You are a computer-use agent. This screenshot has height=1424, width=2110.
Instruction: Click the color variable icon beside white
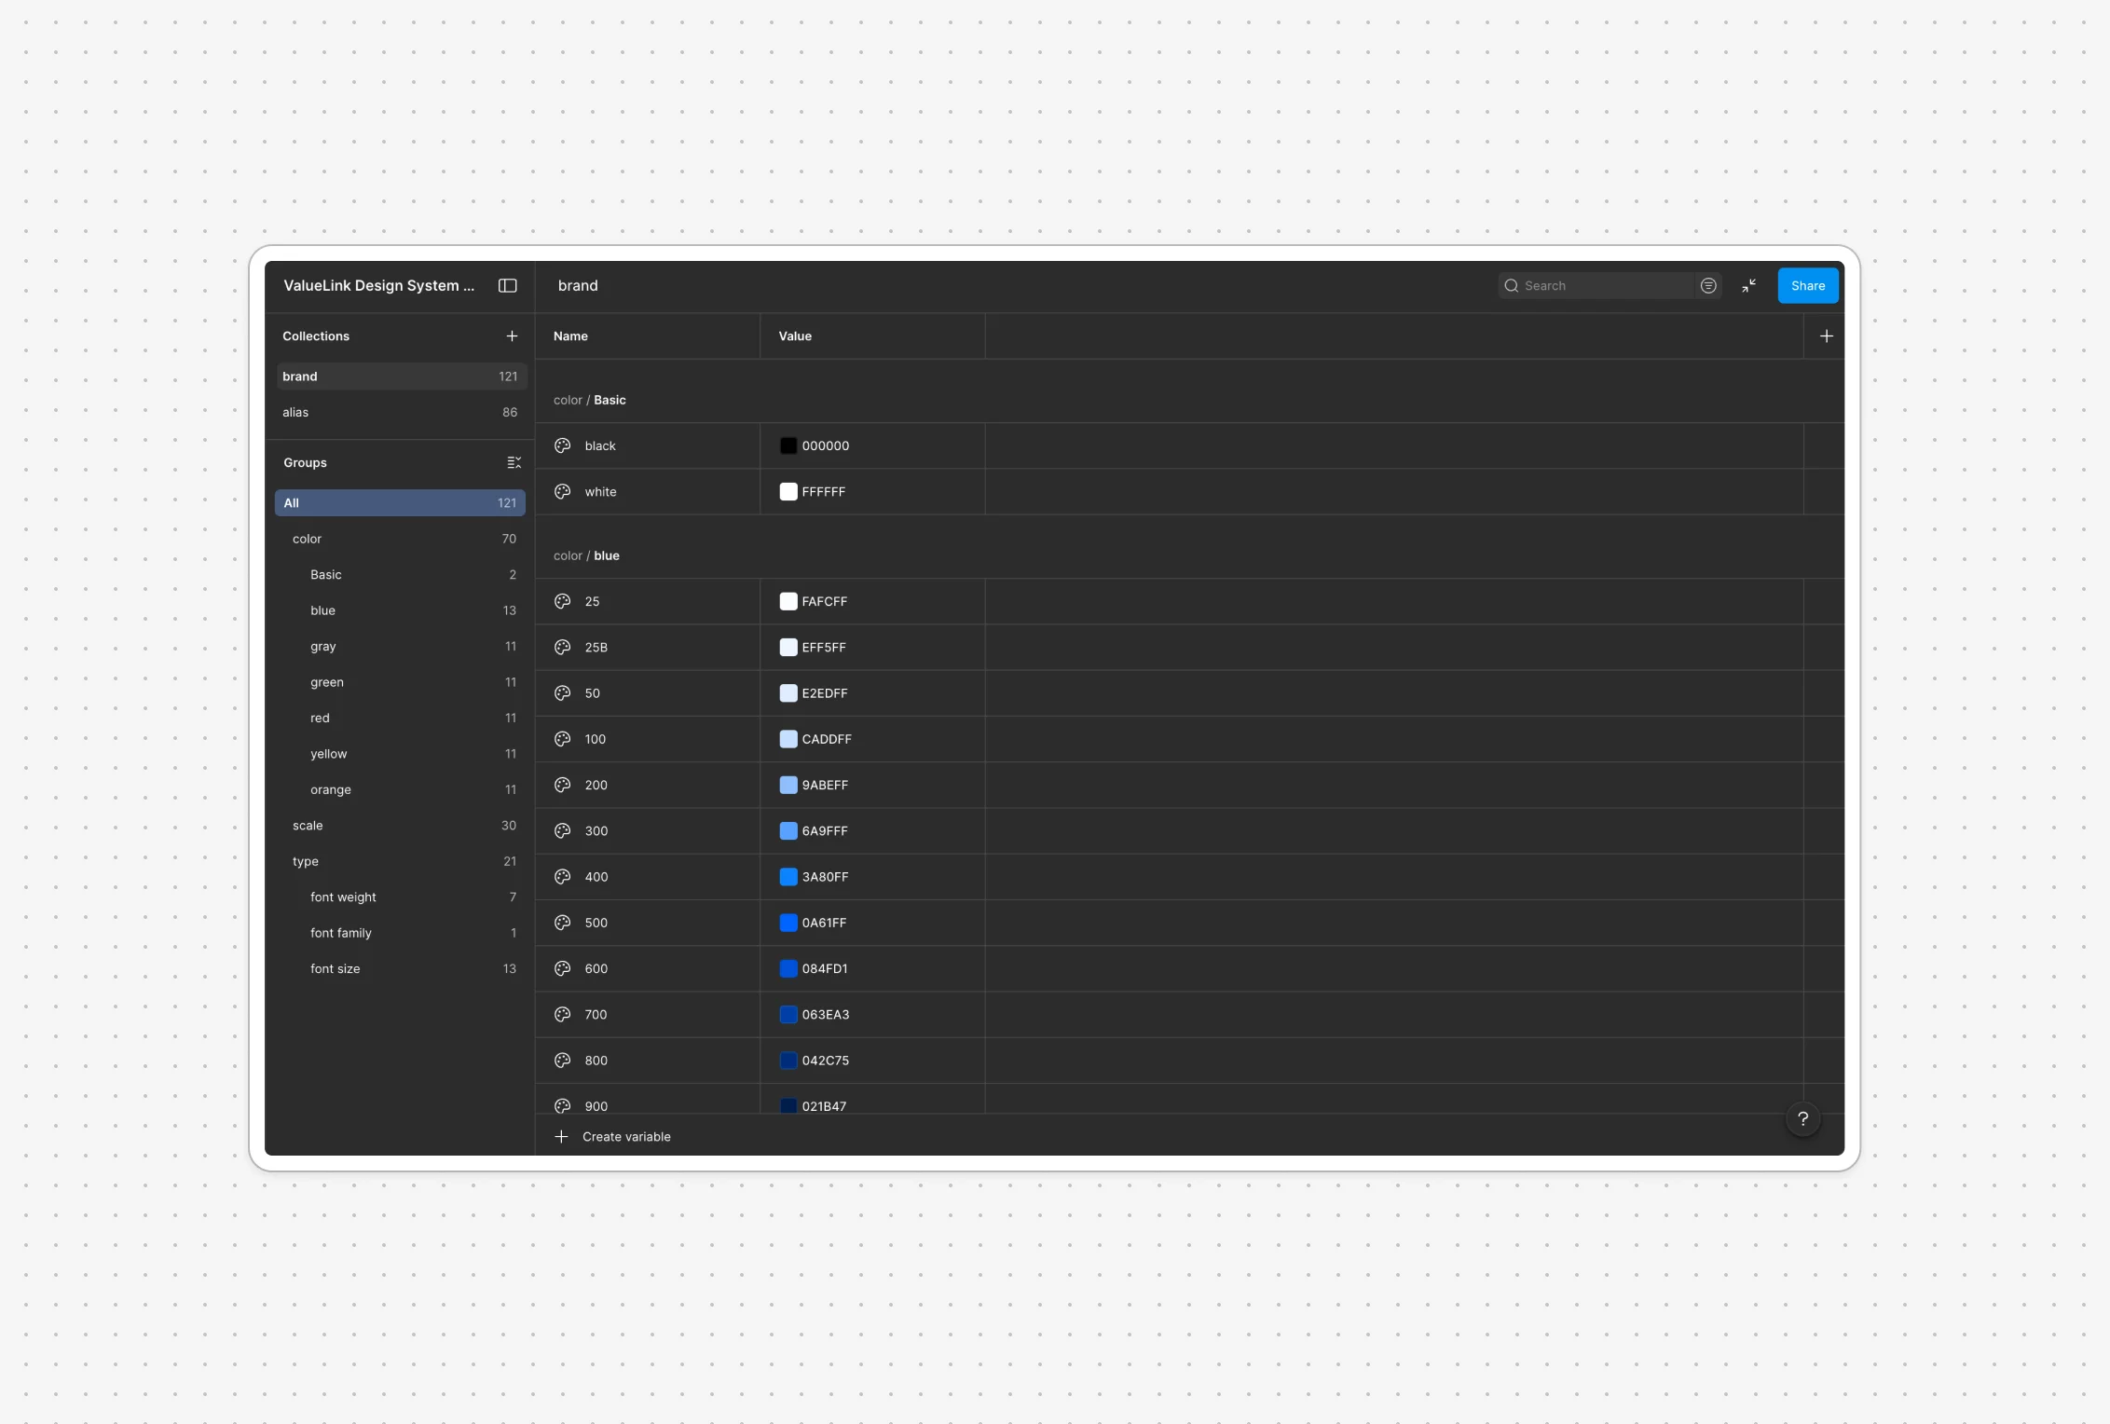[x=562, y=491]
